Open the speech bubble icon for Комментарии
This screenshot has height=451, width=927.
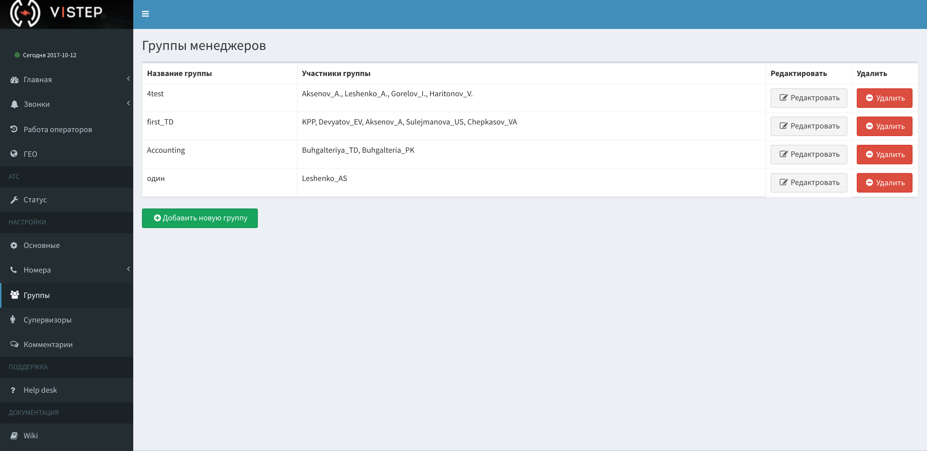pos(14,344)
